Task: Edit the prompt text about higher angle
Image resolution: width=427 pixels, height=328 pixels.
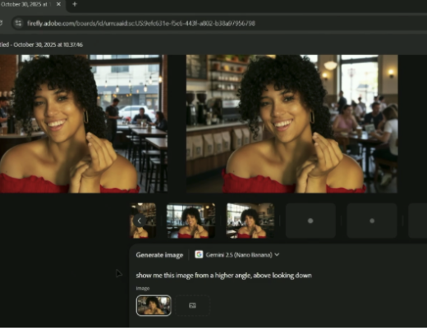Action: [224, 276]
